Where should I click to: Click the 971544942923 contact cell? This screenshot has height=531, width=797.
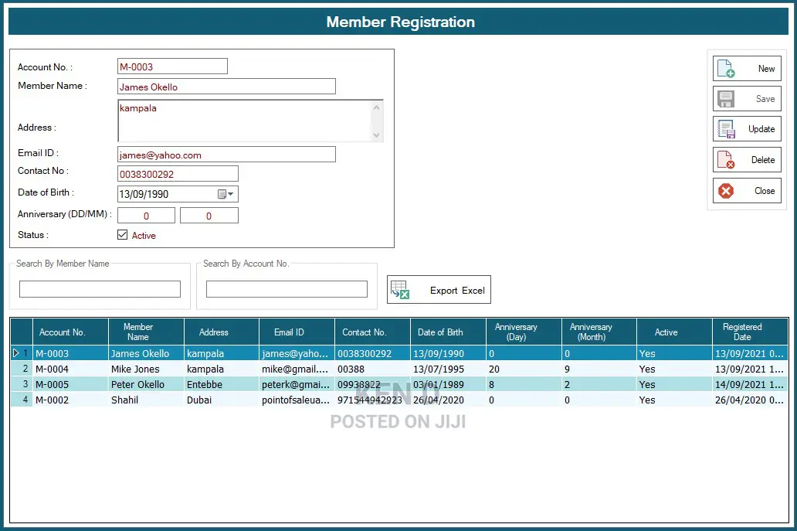372,400
